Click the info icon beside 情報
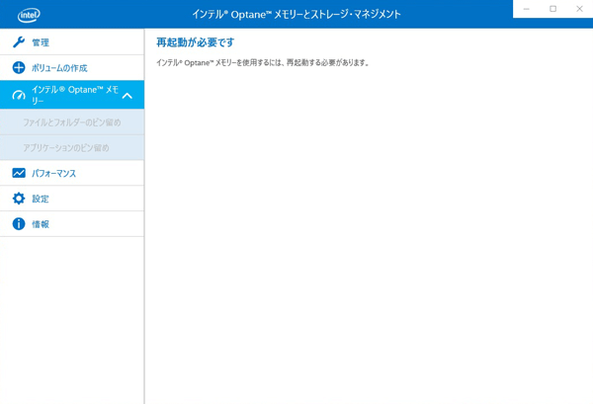Screen dimensions: 593x404 (19, 224)
